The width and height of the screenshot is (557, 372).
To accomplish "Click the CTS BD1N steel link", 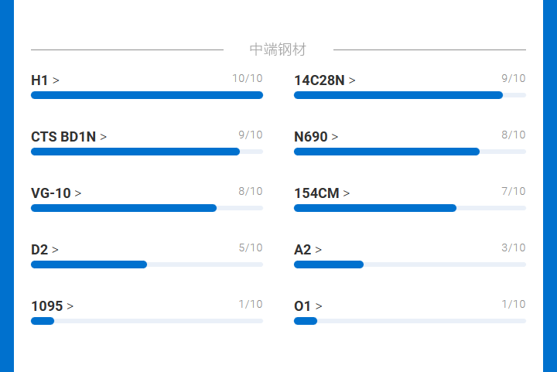I will pos(69,137).
